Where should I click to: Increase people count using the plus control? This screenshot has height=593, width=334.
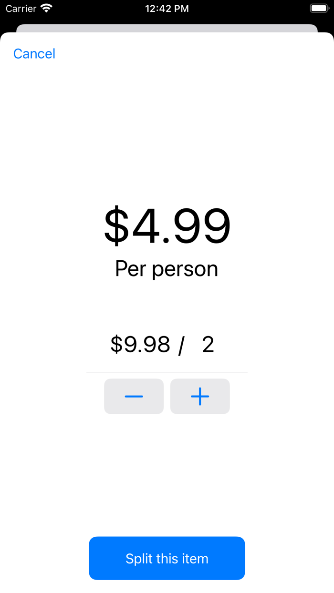(200, 396)
